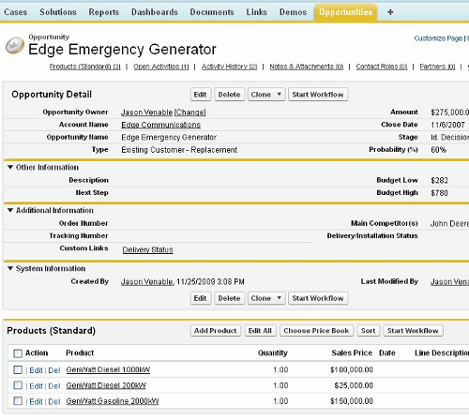Click top Edit button in Opportunity Detail
Screen dimensions: 469x420
pyautogui.click(x=201, y=95)
